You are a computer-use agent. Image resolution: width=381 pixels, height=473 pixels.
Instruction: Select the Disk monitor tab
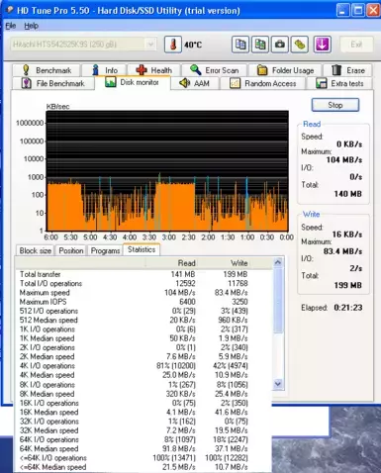(133, 82)
